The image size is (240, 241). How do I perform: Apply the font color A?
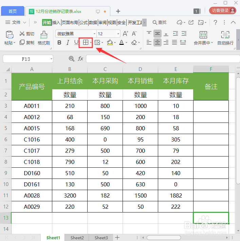pyautogui.click(x=122, y=42)
